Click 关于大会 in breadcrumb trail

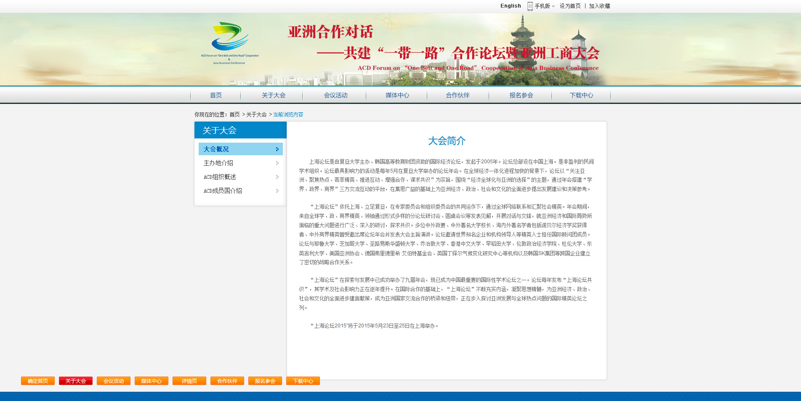pos(256,114)
